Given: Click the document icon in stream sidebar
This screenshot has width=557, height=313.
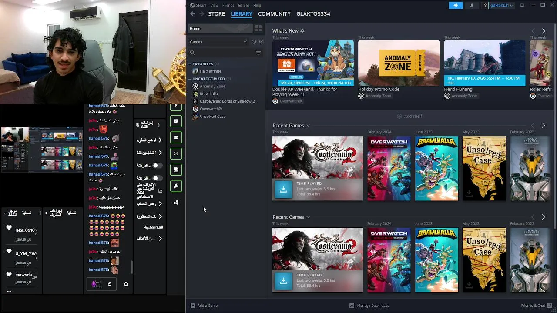Looking at the screenshot, I should pos(176,121).
